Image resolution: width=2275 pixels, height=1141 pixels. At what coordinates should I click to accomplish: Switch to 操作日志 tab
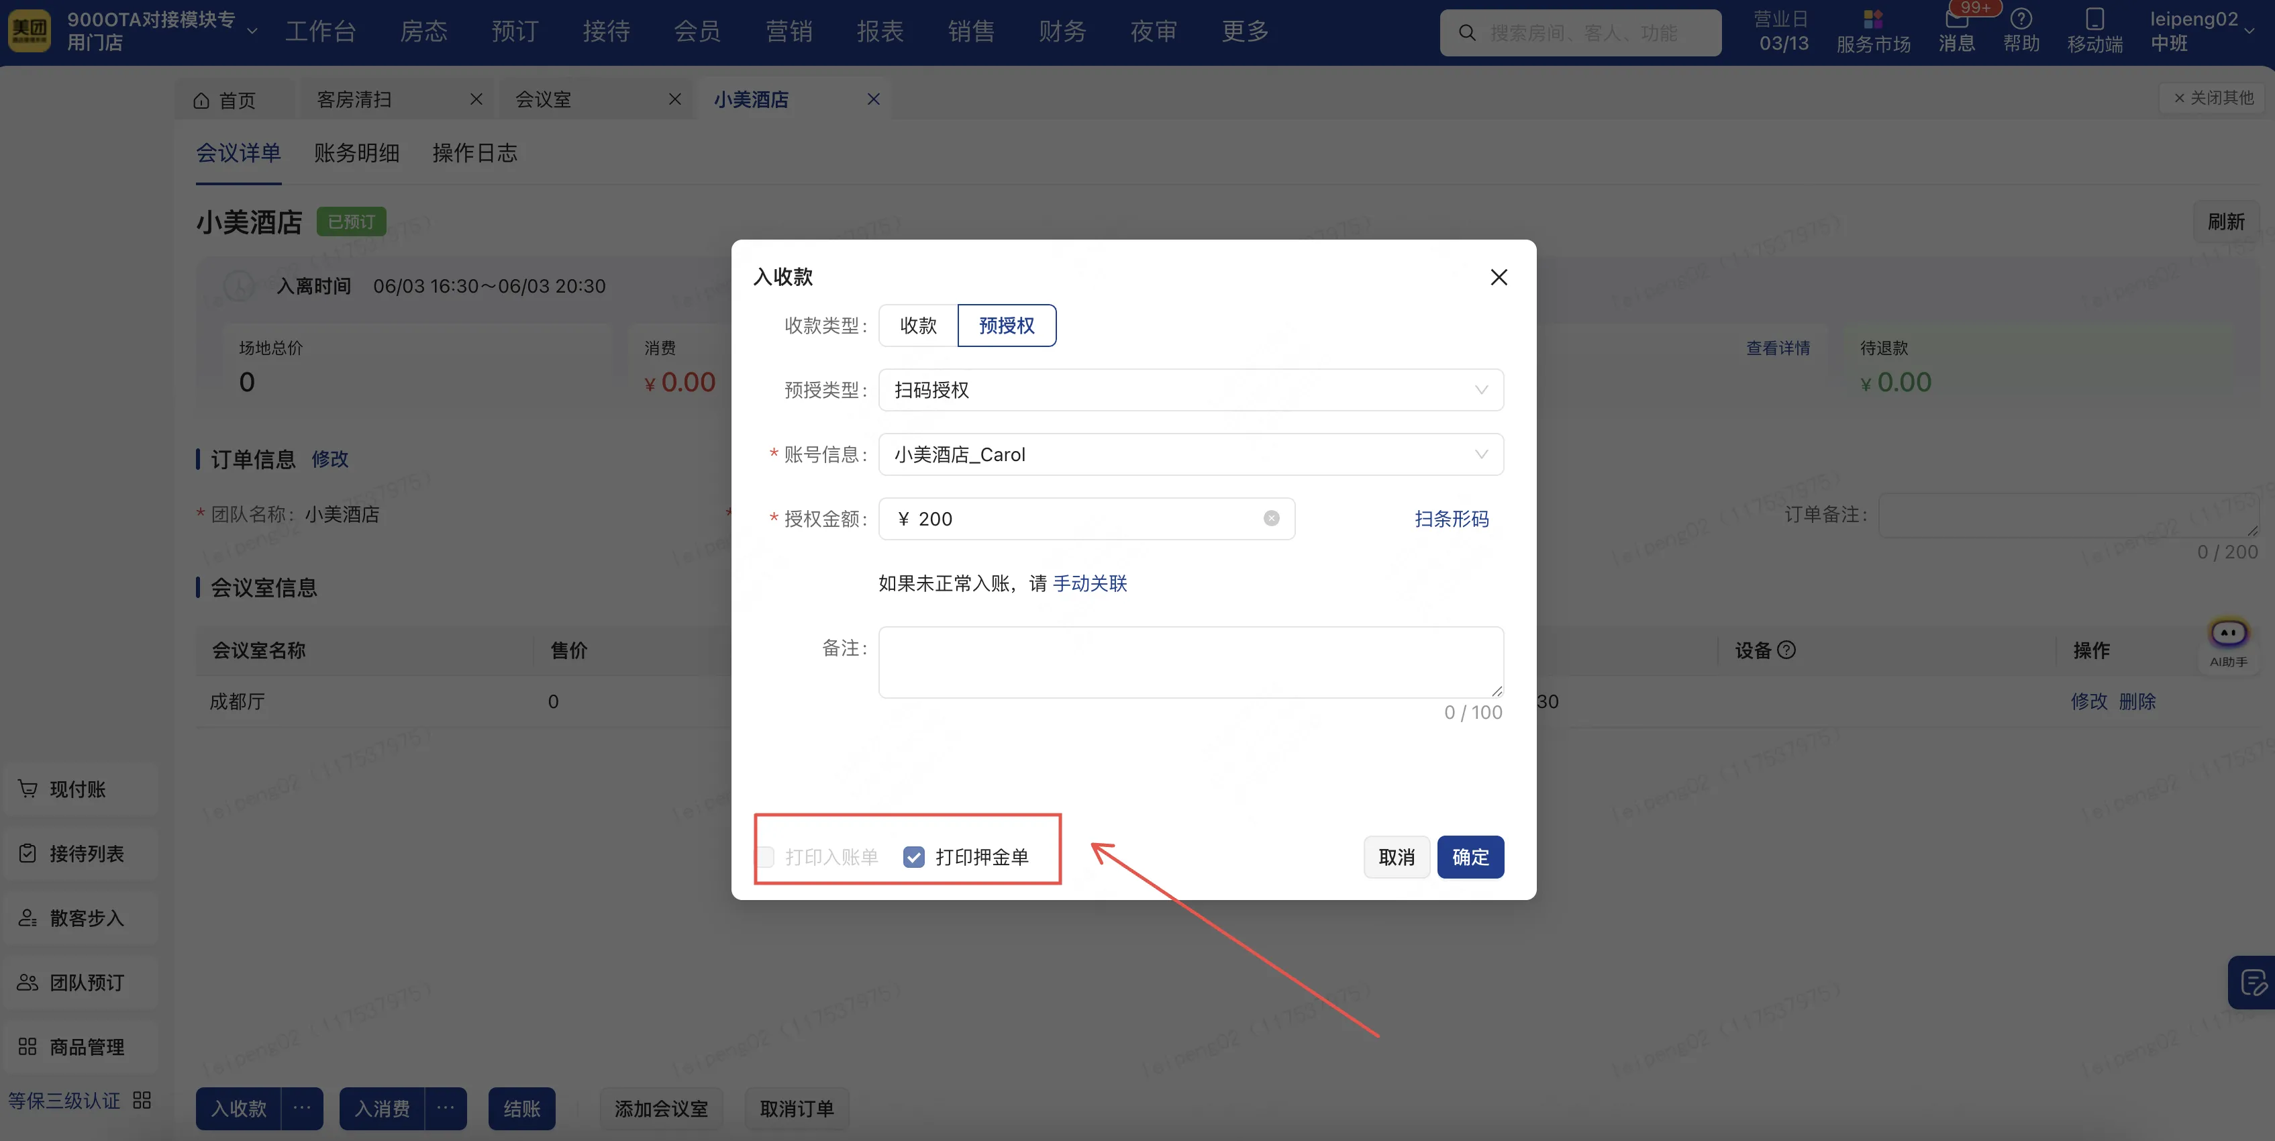[x=475, y=153]
